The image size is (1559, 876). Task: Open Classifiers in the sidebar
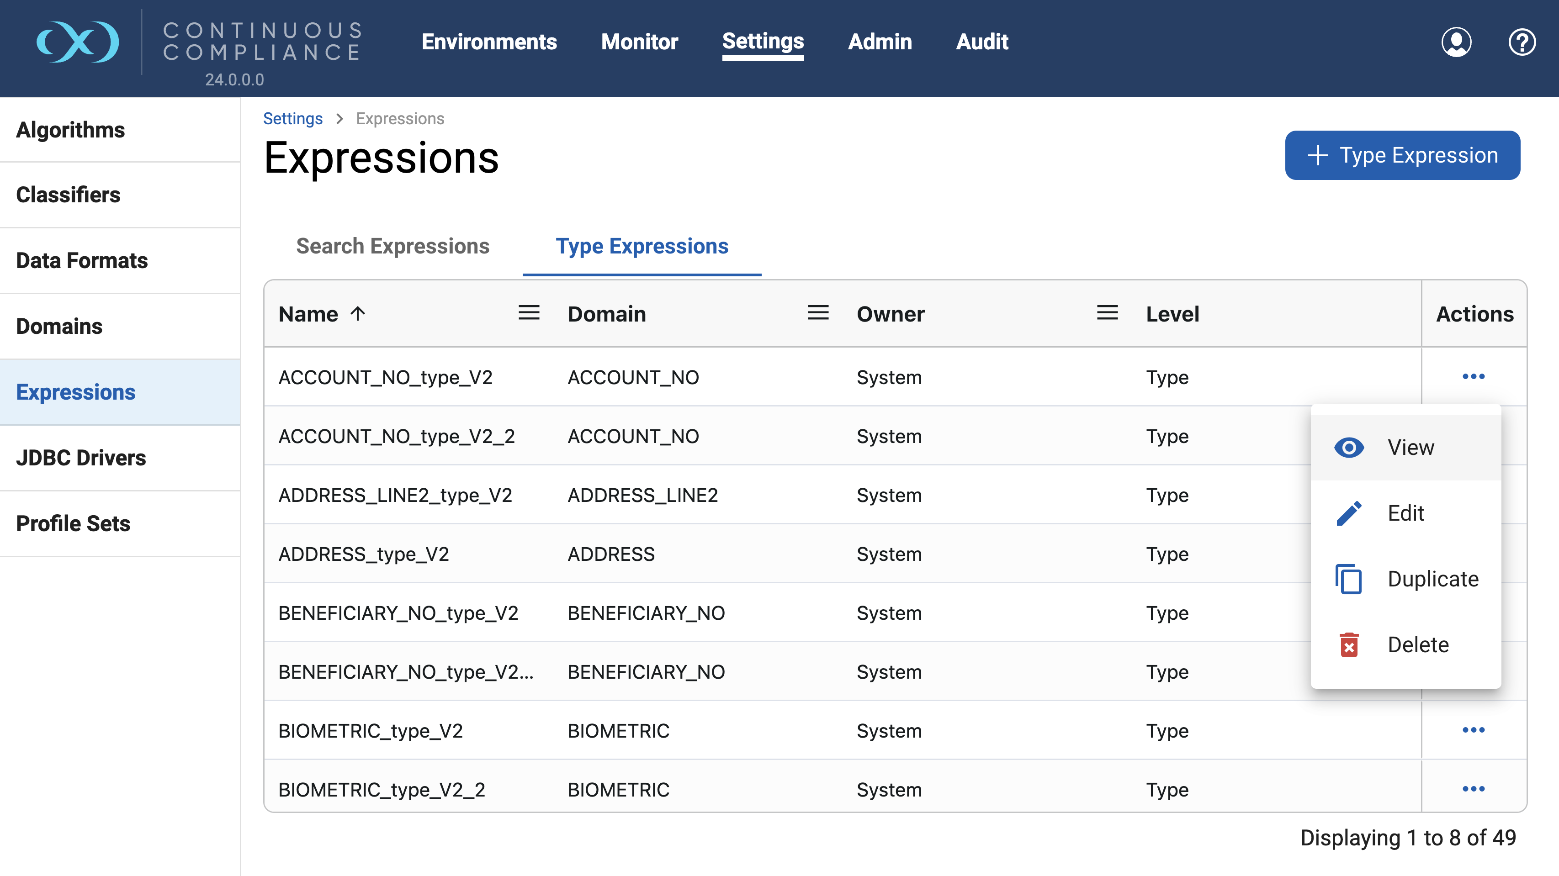coord(68,195)
